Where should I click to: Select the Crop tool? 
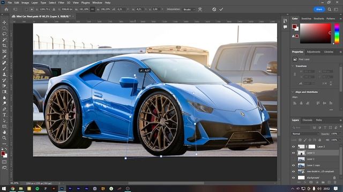click(4, 45)
